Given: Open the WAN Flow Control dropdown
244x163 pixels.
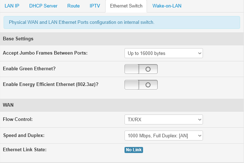Looking at the screenshot, I should (x=163, y=119).
